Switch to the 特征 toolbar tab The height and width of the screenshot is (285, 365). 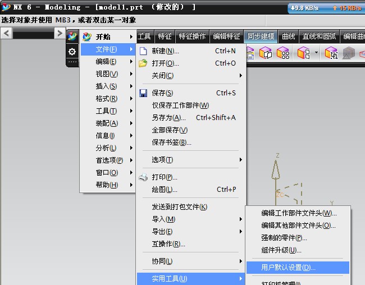[165, 36]
